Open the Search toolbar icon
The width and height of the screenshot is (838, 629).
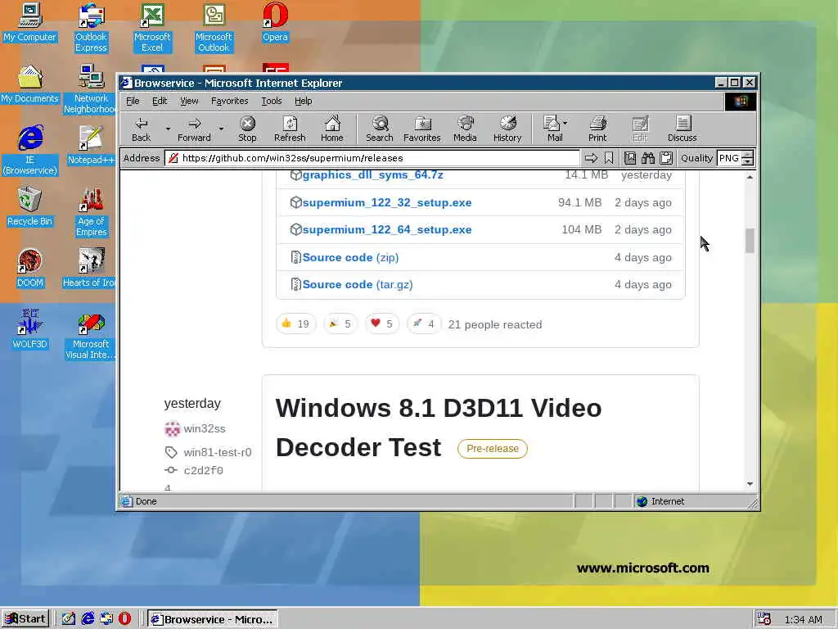[x=380, y=129]
